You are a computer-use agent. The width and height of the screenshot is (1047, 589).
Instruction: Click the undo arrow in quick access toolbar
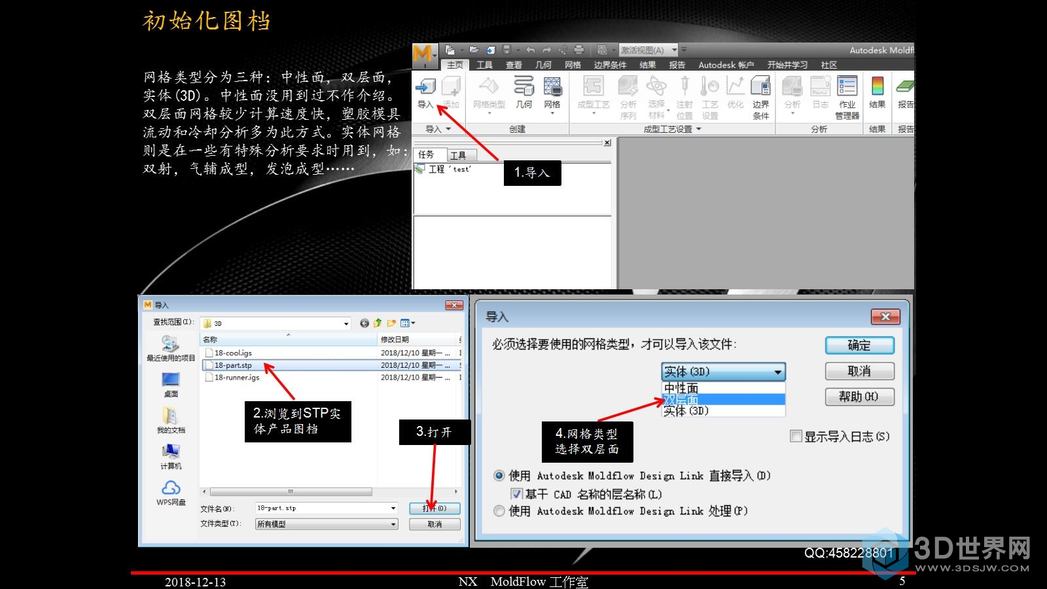click(x=530, y=50)
